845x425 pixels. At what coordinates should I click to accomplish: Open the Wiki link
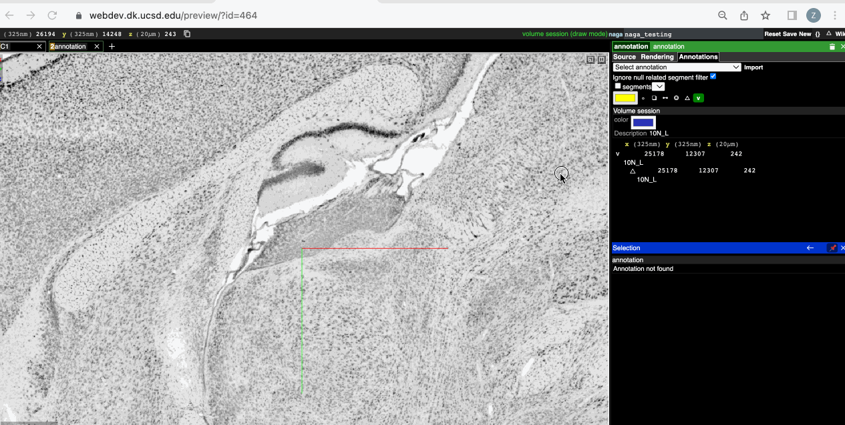tap(840, 34)
